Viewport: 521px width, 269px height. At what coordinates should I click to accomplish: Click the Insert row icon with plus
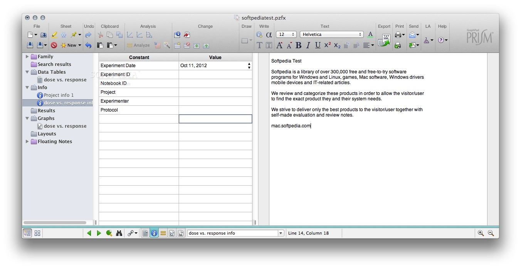click(x=177, y=45)
